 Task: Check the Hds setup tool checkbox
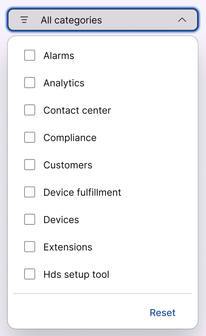(x=29, y=274)
